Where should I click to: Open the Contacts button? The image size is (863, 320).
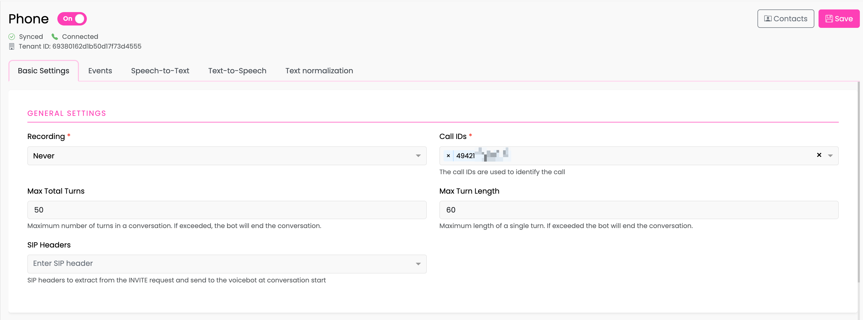click(x=786, y=19)
